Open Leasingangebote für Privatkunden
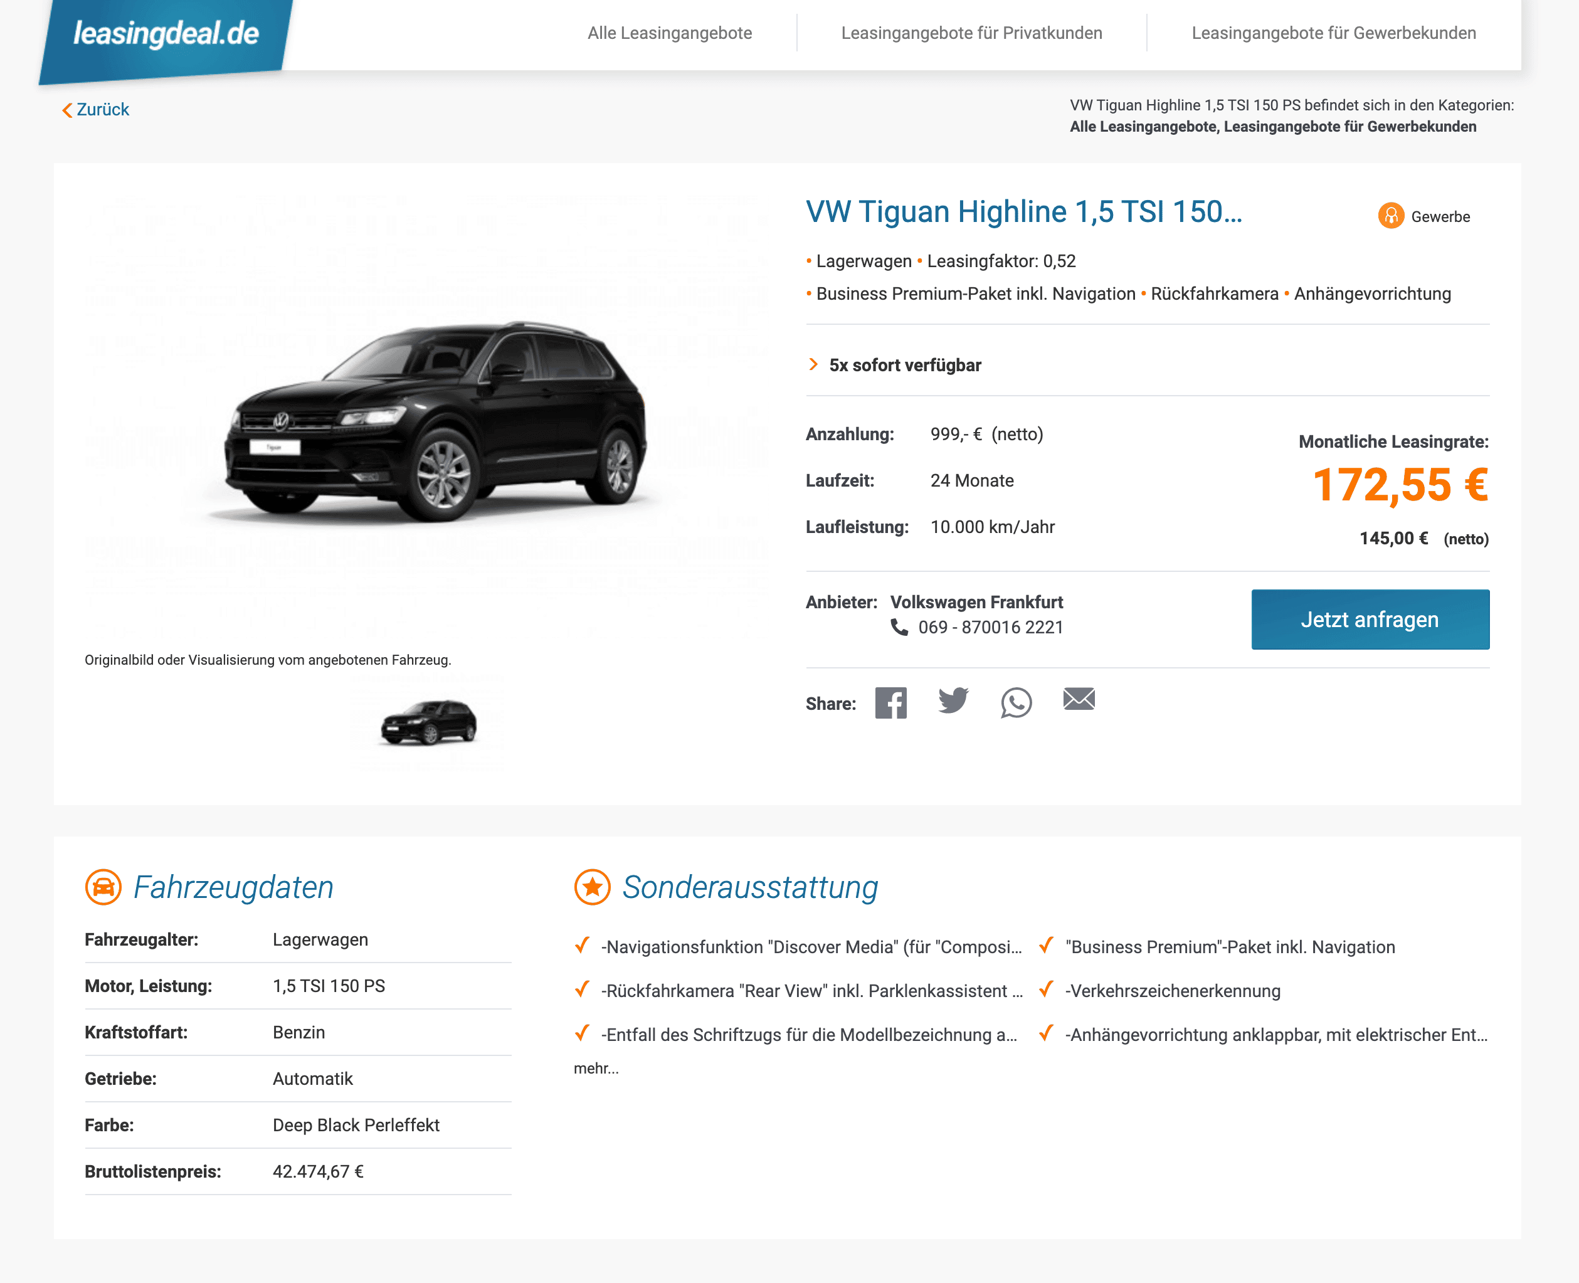This screenshot has height=1283, width=1579. (971, 33)
